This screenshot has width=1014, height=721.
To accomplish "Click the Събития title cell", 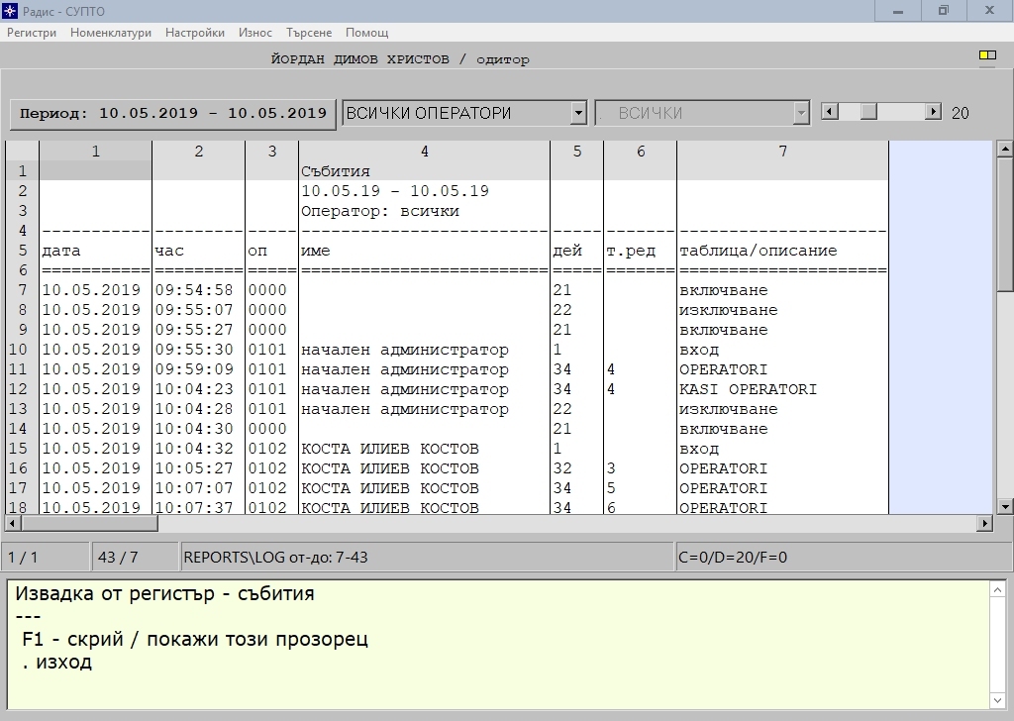I will point(424,171).
